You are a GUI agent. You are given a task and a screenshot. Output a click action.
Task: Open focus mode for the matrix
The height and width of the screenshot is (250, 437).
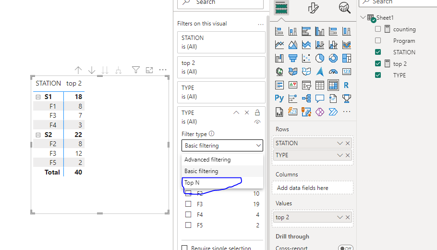(149, 70)
